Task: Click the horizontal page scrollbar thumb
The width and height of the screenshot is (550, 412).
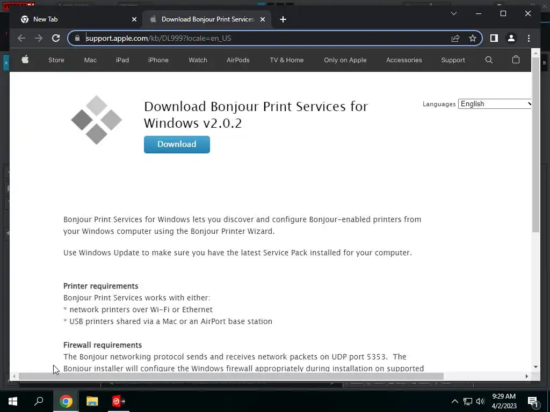Action: 231,376
